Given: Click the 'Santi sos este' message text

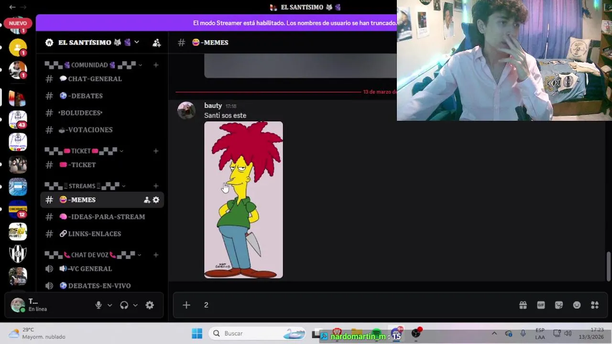Looking at the screenshot, I should (x=225, y=116).
